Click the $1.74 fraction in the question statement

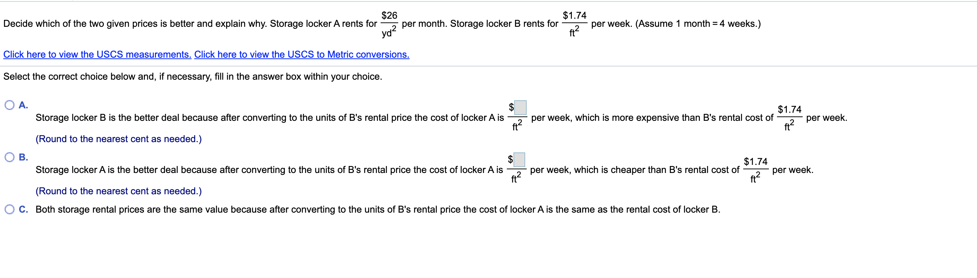point(574,24)
